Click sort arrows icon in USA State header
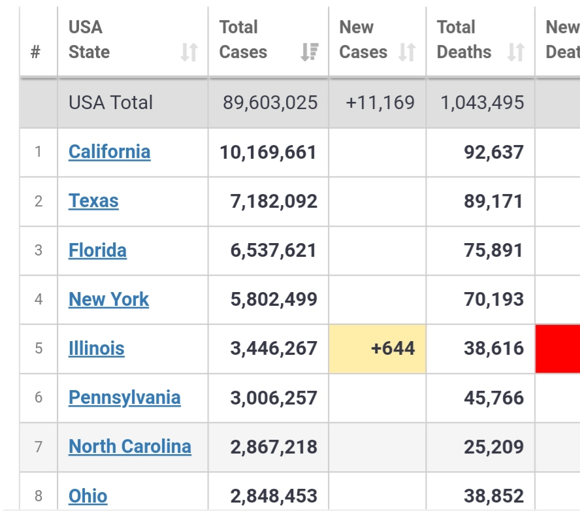This screenshot has height=511, width=580. coord(189,52)
